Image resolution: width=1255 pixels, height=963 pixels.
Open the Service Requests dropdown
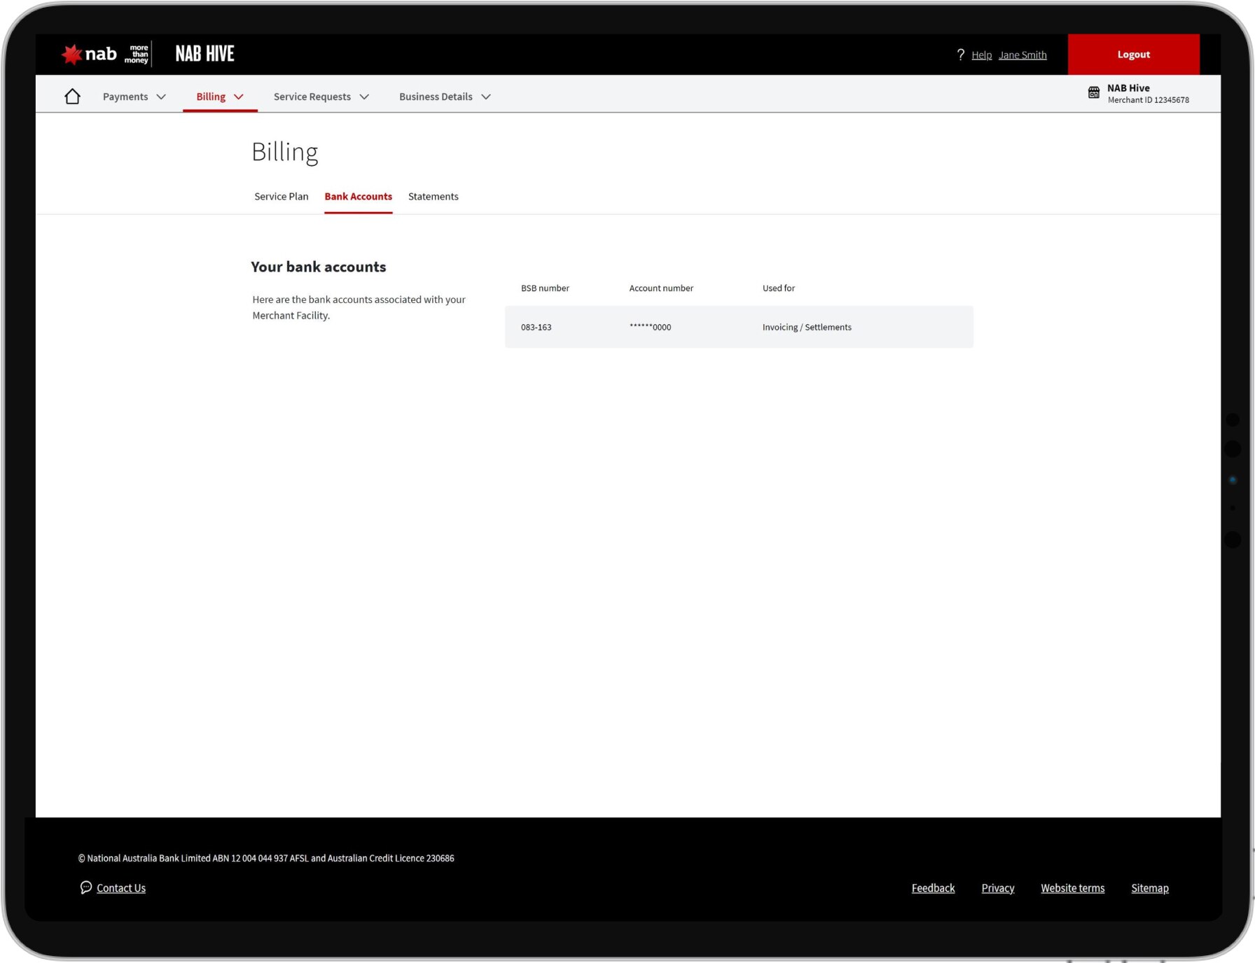tap(321, 97)
